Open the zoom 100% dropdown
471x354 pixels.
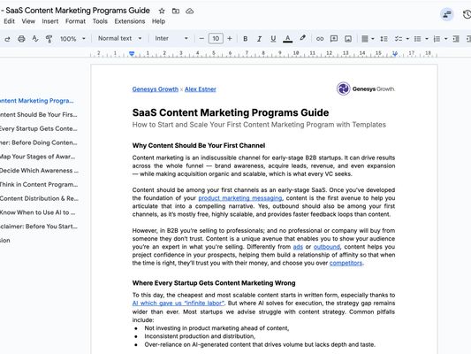click(72, 39)
